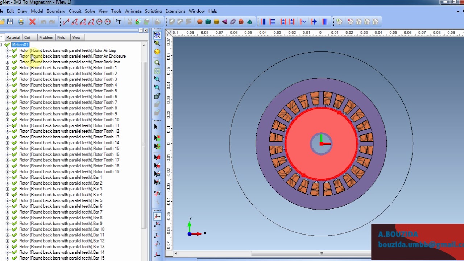Toggle the check mark on Bar 7

[x=14, y=212]
